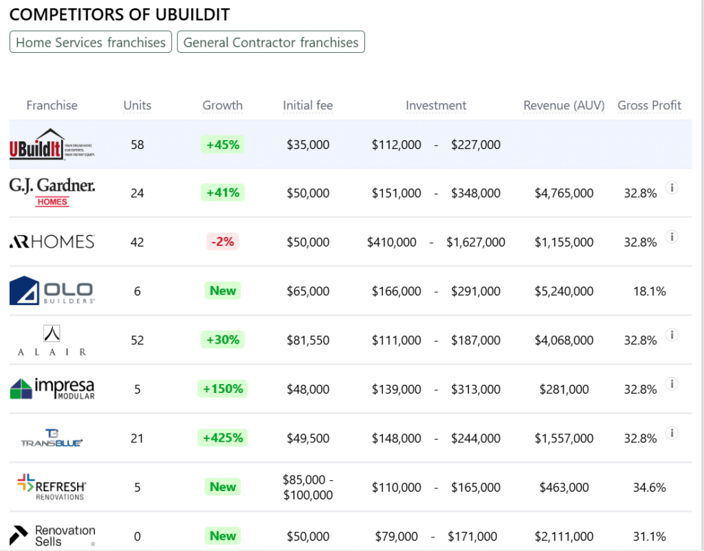Open the G.J. Gardner Homes logo
704x551 pixels.
pyautogui.click(x=52, y=192)
